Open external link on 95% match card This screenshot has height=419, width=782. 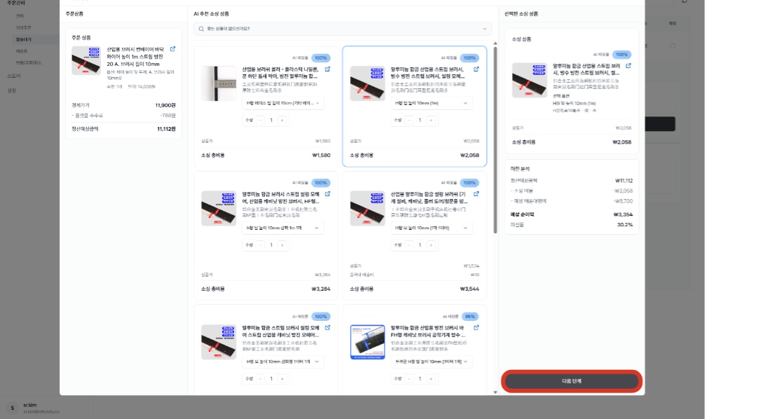click(476, 328)
